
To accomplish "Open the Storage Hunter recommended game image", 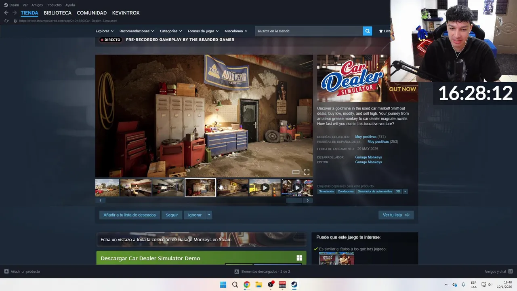I will pos(336,258).
